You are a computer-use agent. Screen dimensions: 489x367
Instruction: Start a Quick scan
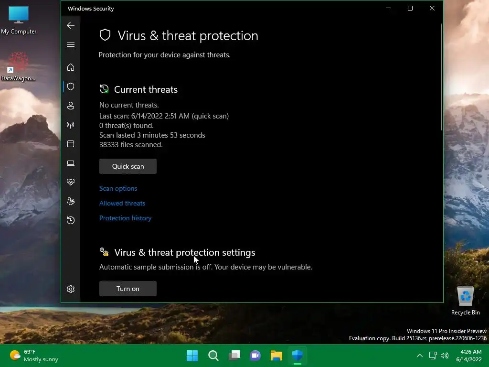point(128,166)
